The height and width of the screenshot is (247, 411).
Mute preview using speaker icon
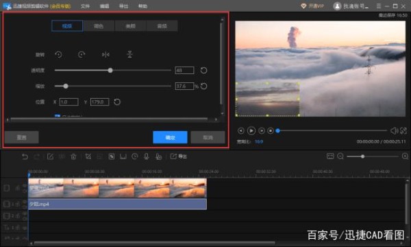tap(394, 130)
